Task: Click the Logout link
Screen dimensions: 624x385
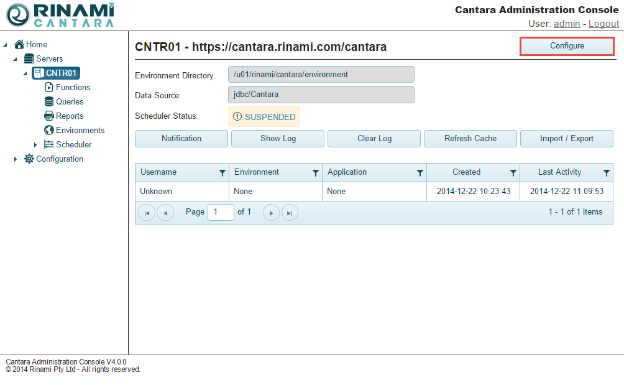Action: 603,24
